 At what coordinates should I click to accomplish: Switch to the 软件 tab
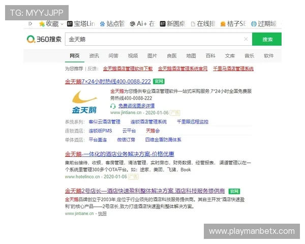(268, 56)
